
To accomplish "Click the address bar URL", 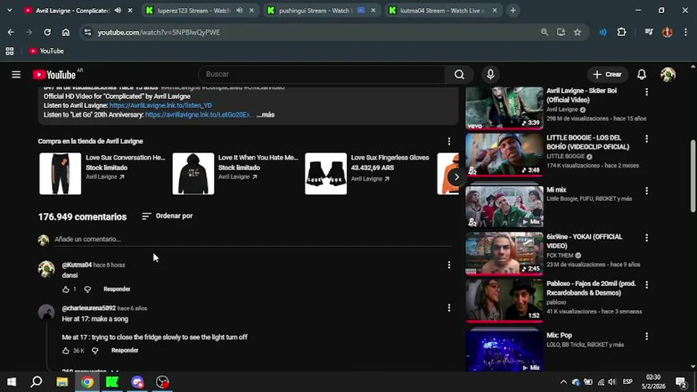I will tap(159, 32).
